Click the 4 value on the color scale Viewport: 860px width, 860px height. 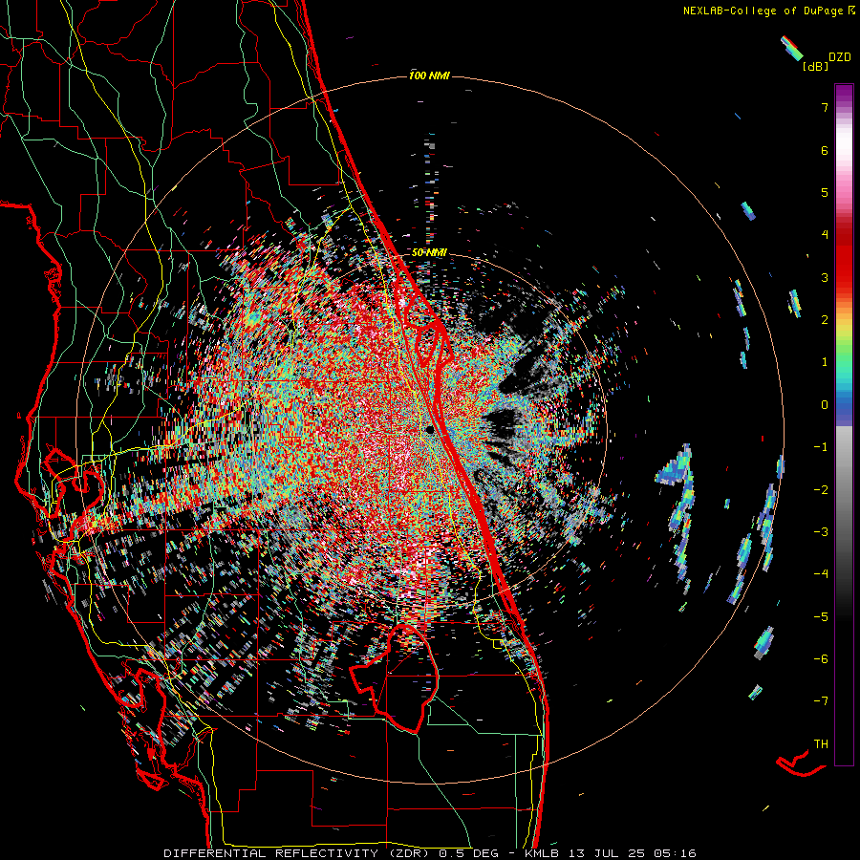pos(825,235)
